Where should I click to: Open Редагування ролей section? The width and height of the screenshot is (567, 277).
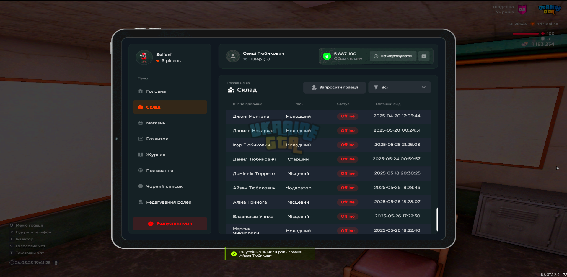(x=170, y=202)
